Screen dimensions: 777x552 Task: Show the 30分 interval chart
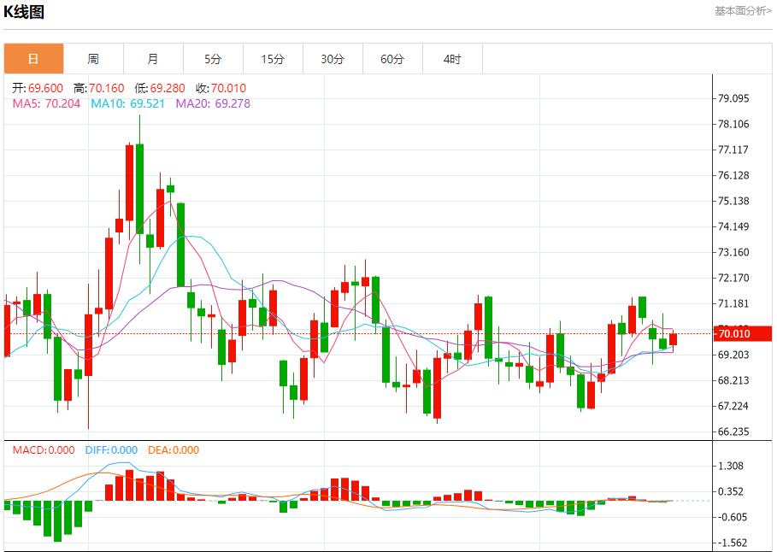click(x=333, y=59)
